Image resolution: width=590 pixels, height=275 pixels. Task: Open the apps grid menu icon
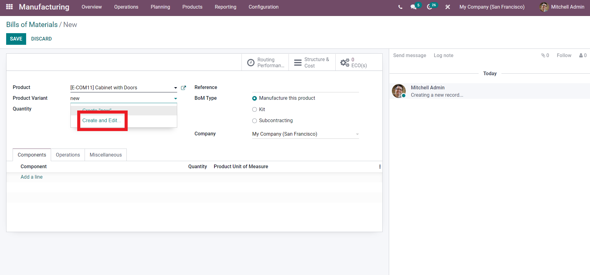(9, 7)
